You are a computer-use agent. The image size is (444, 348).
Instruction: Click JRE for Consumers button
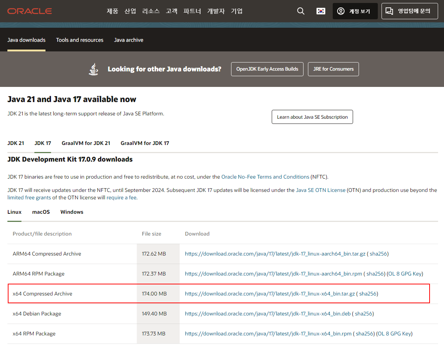[333, 69]
